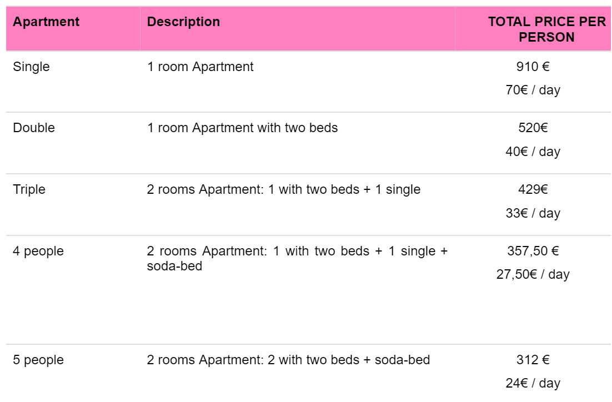The height and width of the screenshot is (402, 612).
Task: Click the 5 people apartment description
Action: (x=288, y=360)
